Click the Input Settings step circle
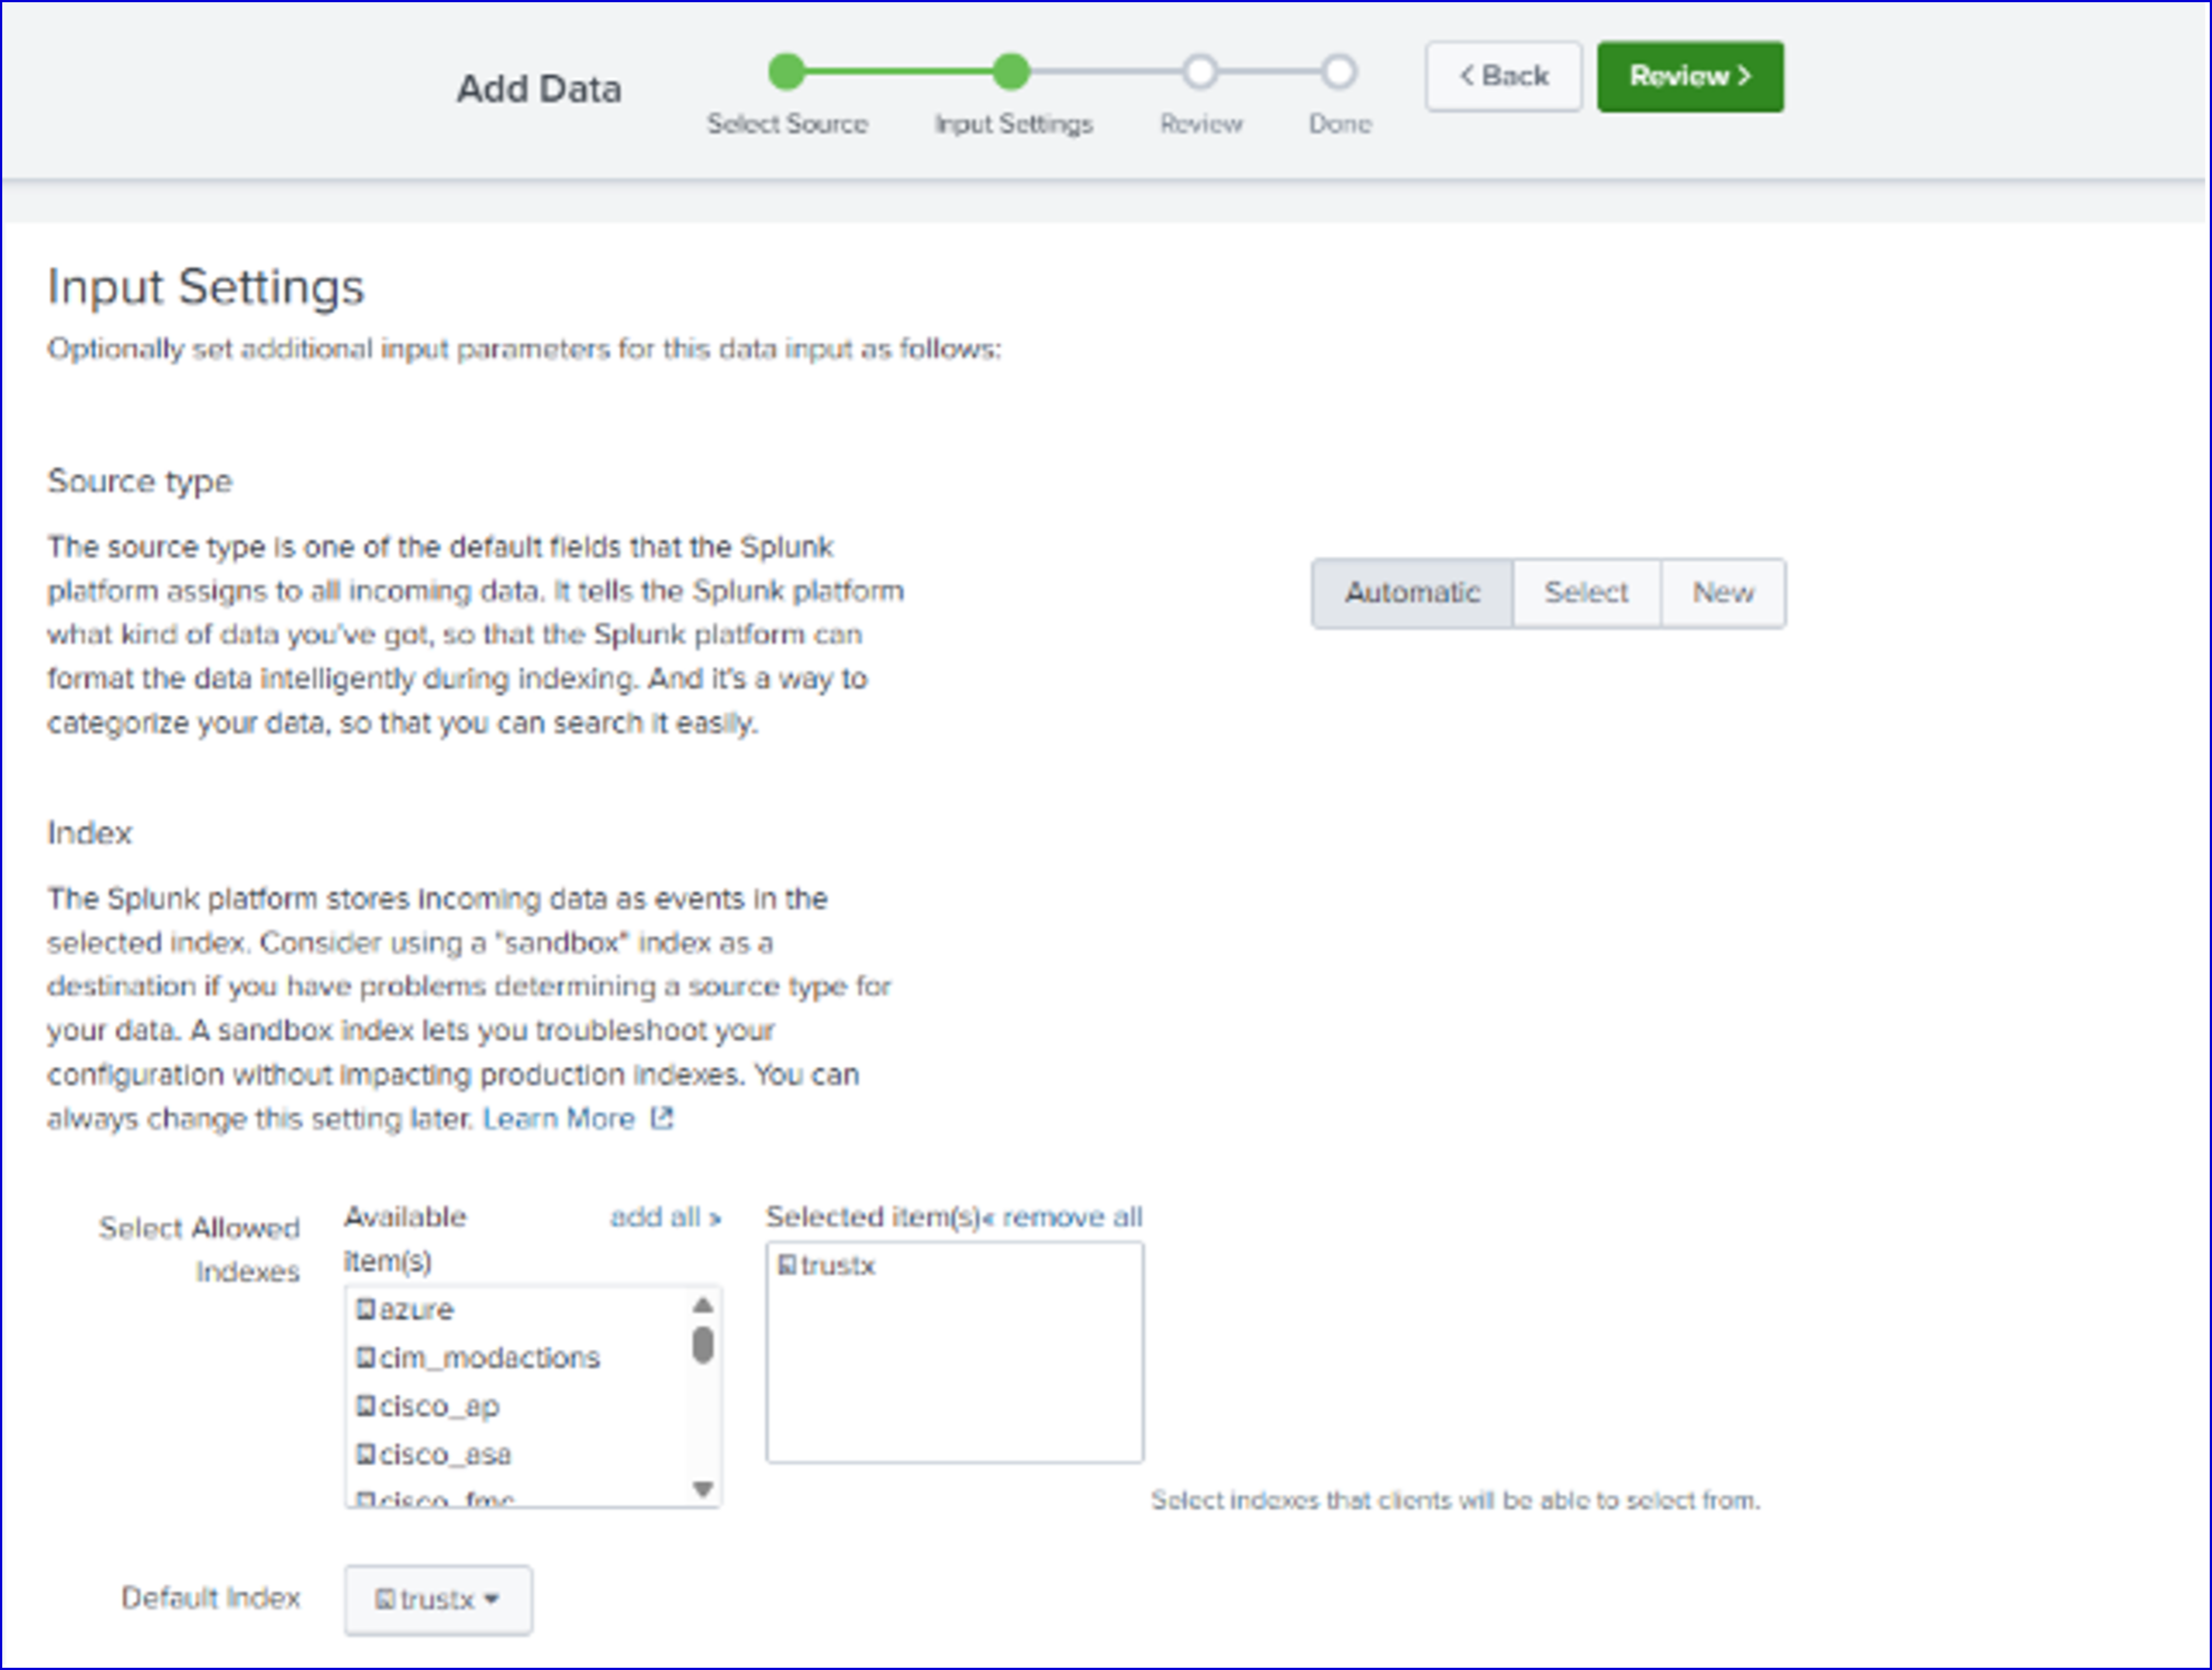The image size is (2212, 1670). click(x=1011, y=72)
